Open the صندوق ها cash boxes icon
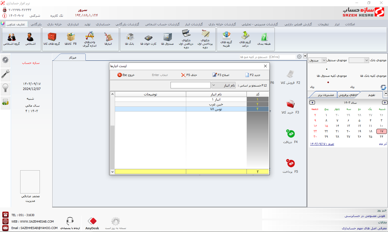 (x=167, y=39)
